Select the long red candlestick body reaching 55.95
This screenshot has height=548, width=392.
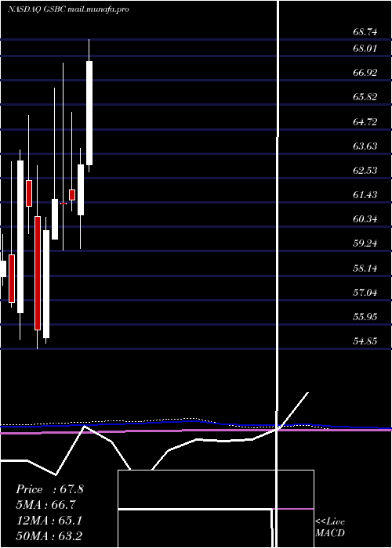coord(38,273)
